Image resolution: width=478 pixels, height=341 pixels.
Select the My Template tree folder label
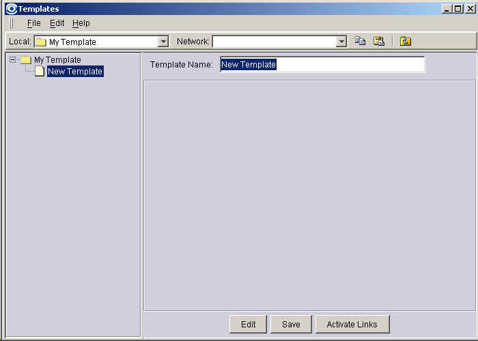[x=57, y=60]
